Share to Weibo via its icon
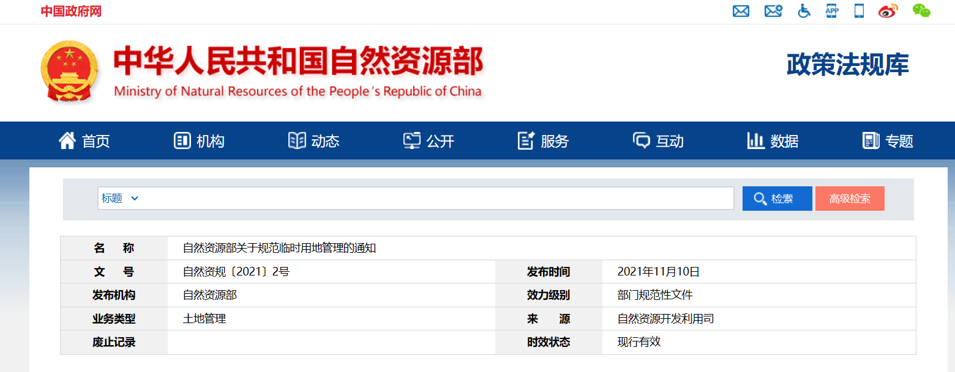955x372 pixels. coord(888,11)
